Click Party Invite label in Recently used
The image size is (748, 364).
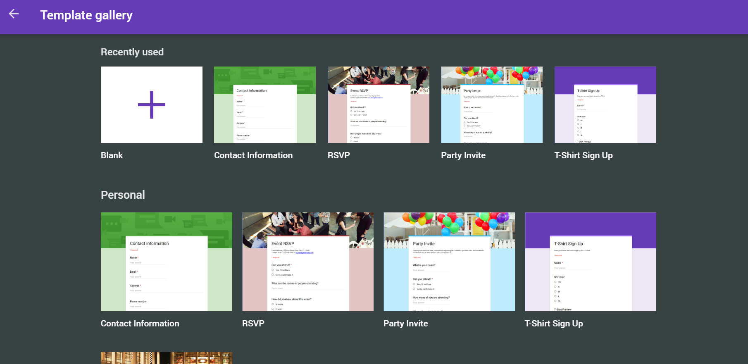pos(463,155)
